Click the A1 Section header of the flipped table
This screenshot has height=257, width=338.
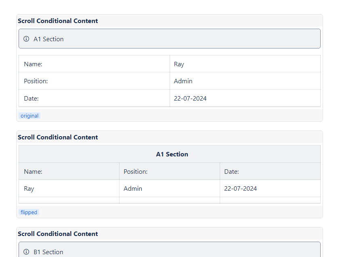point(172,154)
